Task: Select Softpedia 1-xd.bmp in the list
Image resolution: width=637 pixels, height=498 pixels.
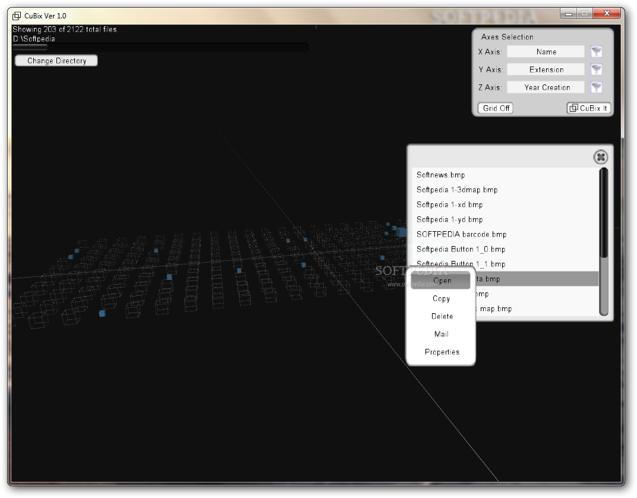Action: point(506,204)
